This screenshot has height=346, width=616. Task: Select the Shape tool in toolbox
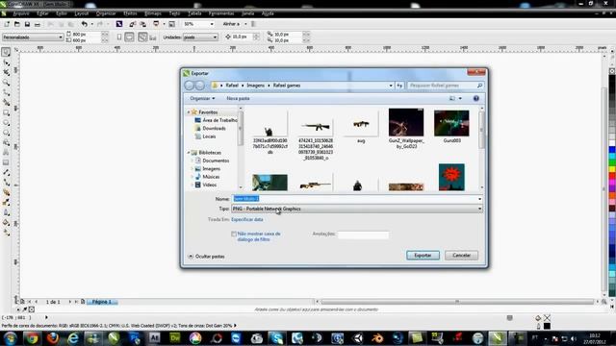7,62
